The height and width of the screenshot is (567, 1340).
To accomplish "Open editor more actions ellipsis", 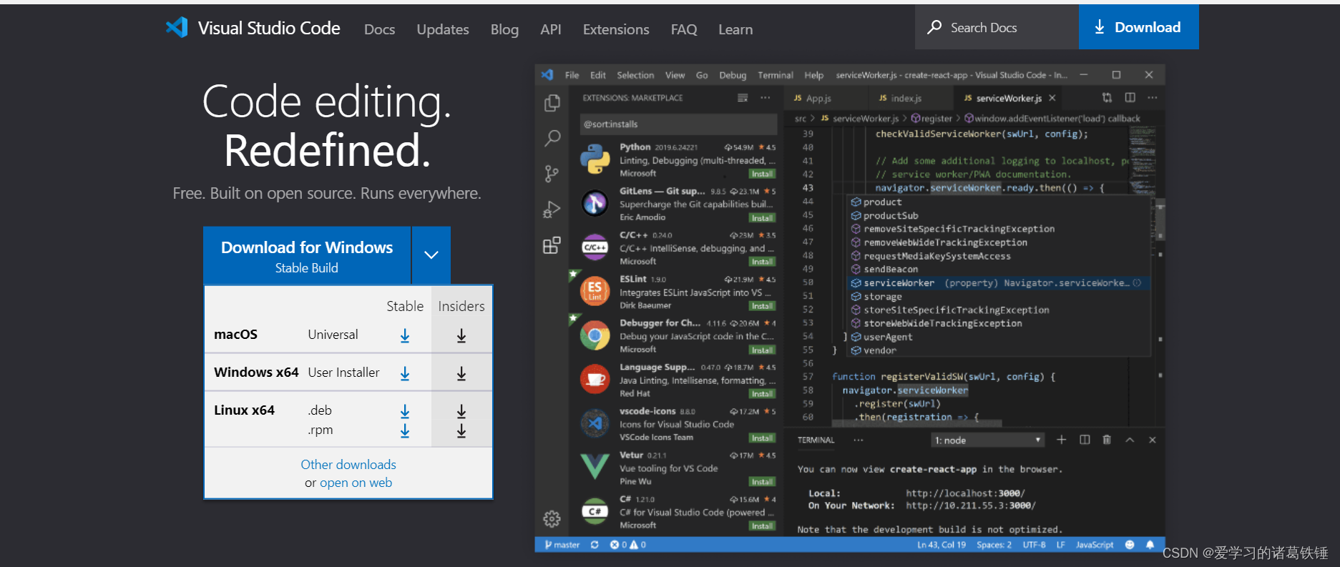I will [1152, 97].
